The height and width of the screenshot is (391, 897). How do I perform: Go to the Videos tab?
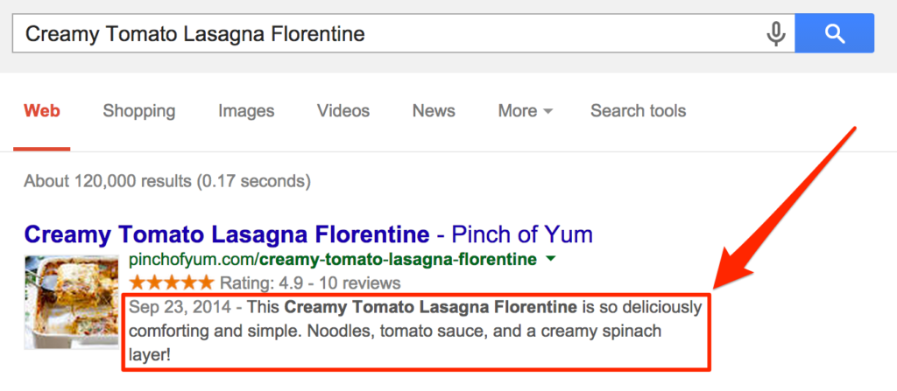pyautogui.click(x=343, y=111)
